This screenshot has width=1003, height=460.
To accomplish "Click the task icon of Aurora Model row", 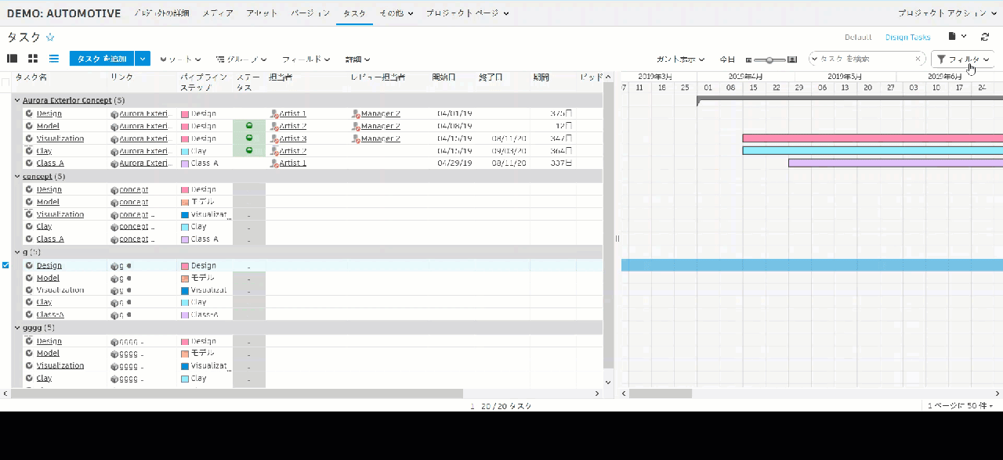I will click(x=29, y=126).
